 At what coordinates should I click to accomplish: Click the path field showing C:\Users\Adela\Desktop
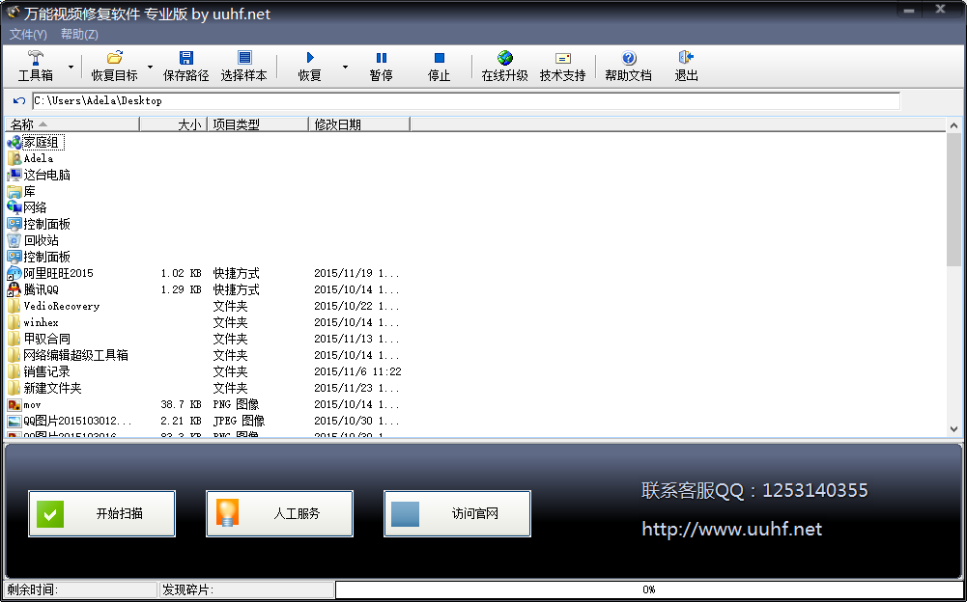466,100
